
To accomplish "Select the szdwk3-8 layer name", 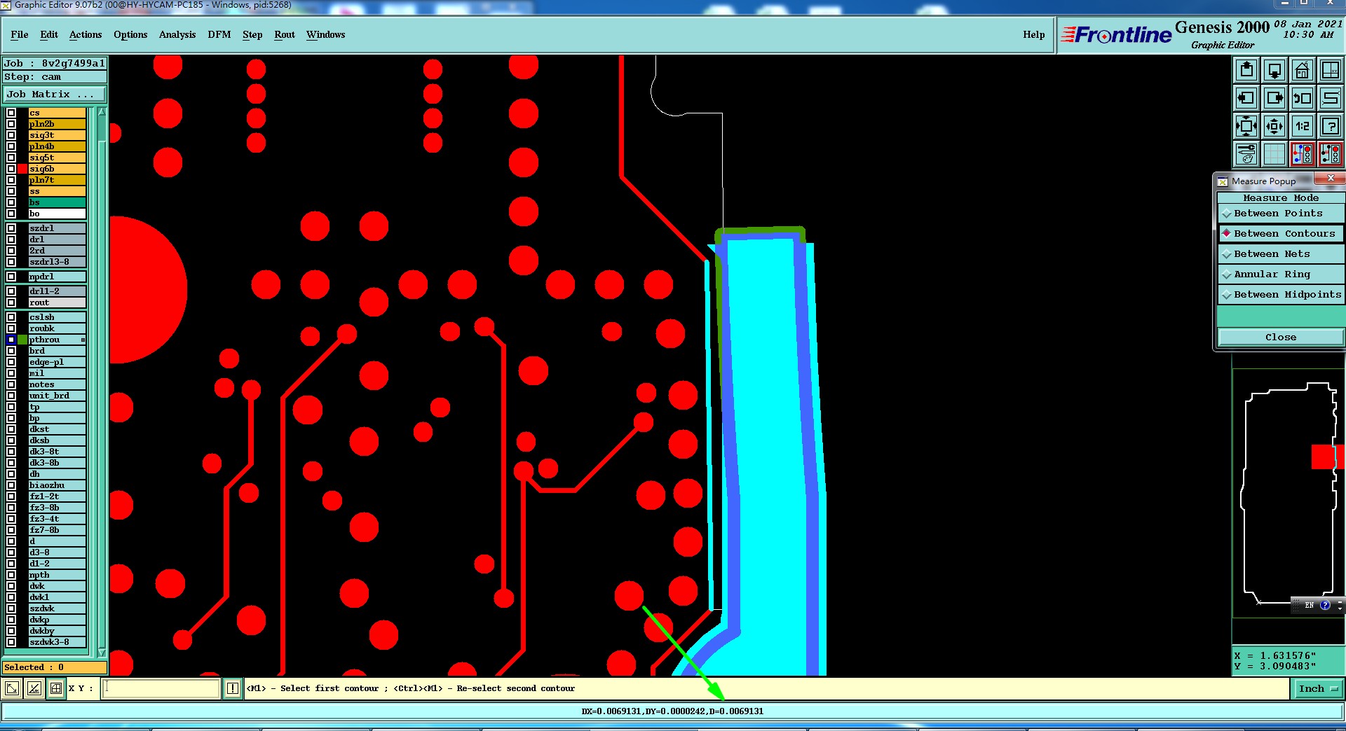I will tap(57, 642).
